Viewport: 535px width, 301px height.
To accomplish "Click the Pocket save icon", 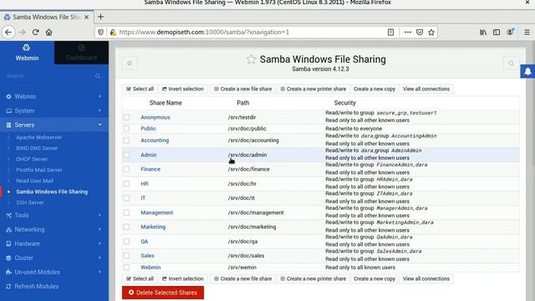I will coord(420,32).
